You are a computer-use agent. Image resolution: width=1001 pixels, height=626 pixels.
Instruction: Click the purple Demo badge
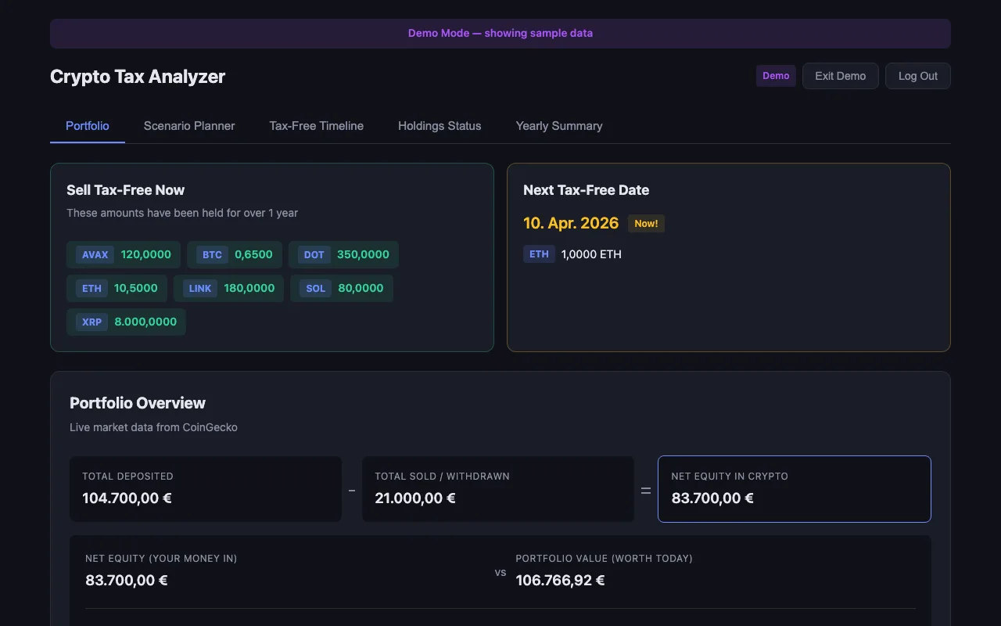776,76
